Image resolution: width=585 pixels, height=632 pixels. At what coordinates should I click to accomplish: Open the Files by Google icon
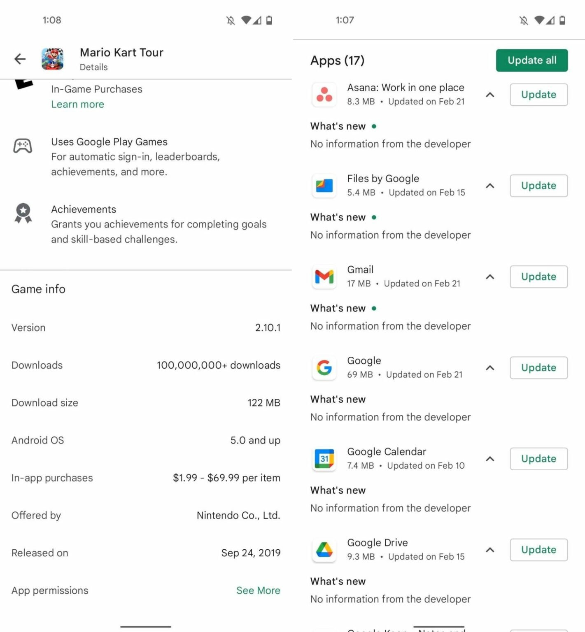[x=324, y=186]
